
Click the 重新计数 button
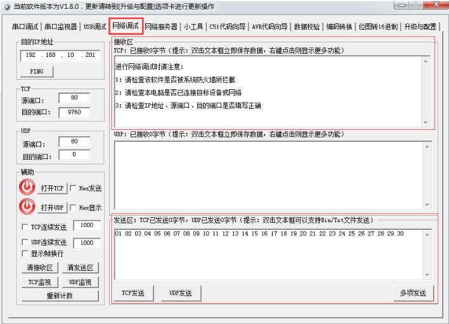click(60, 296)
